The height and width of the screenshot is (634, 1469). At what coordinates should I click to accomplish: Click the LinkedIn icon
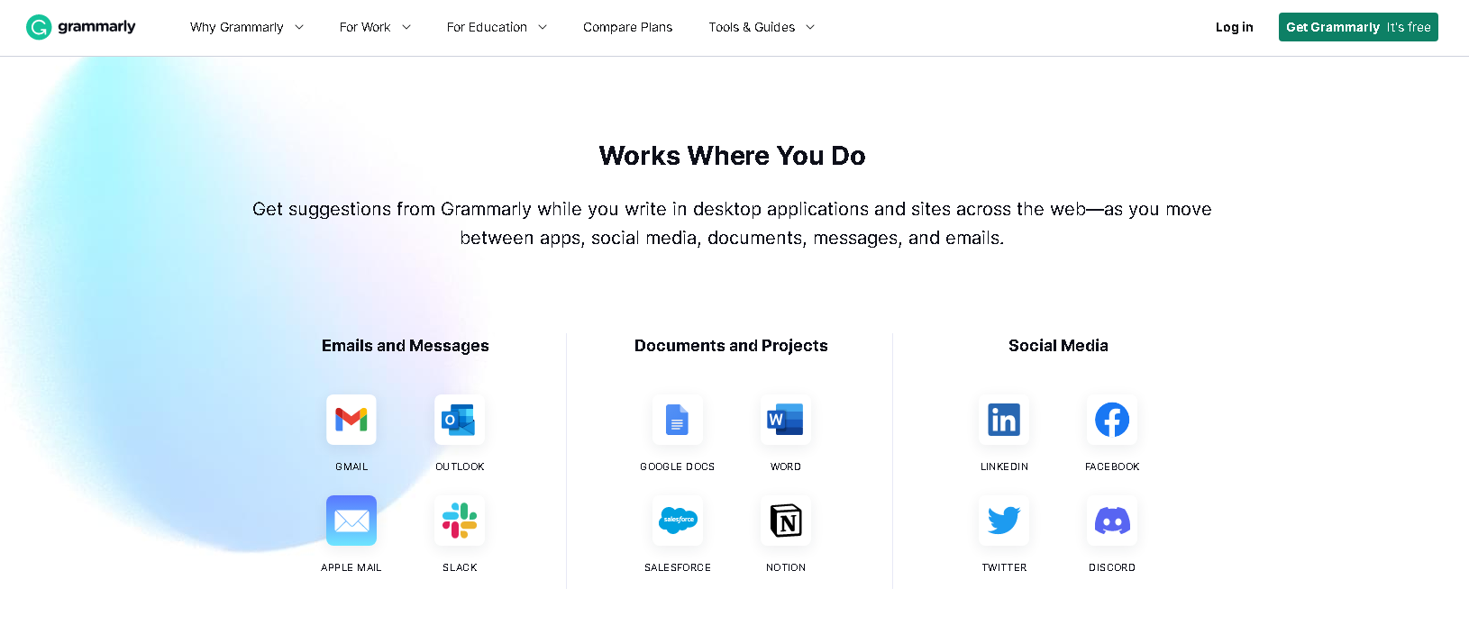(x=1004, y=420)
